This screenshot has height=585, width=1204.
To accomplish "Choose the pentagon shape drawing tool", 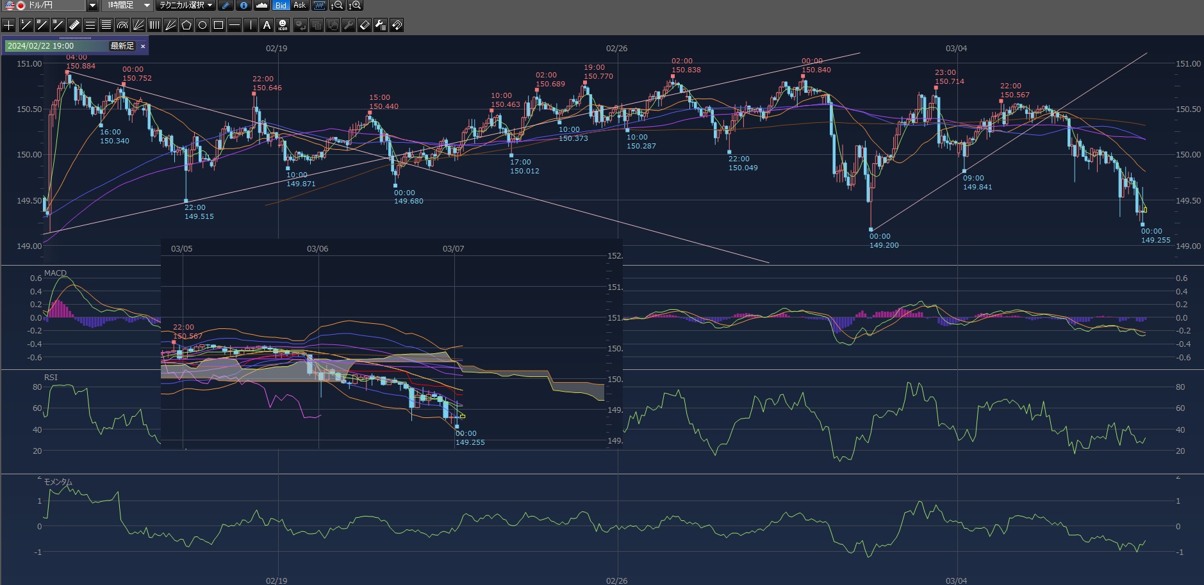I will point(186,25).
